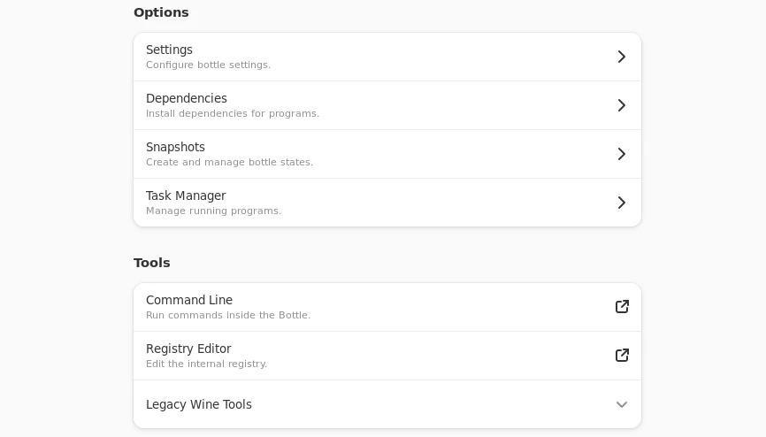Click 'Install dependencies for programs.' description

click(233, 114)
